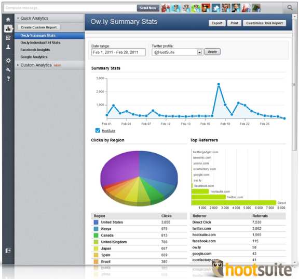Open the Assignments checkmark icon in sidebar
This screenshot has width=299, height=279.
point(8,38)
